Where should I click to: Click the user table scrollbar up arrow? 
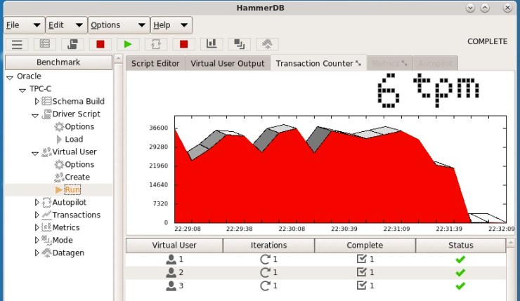(x=511, y=243)
